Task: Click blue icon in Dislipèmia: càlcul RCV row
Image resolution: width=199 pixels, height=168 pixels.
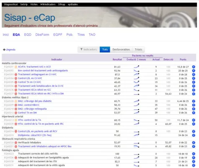Action: click(x=194, y=135)
